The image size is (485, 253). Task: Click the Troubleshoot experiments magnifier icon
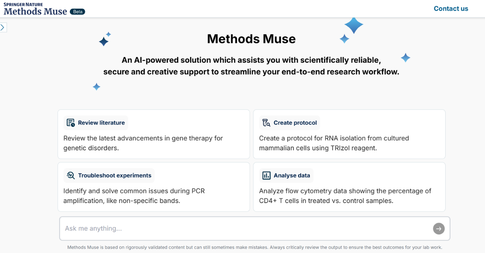[70, 175]
